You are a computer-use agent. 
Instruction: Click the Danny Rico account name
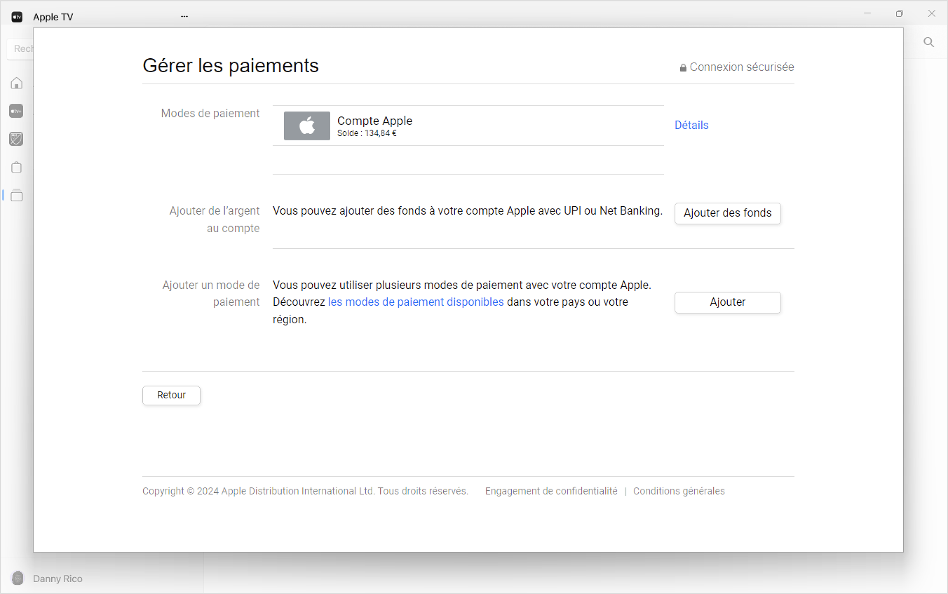pyautogui.click(x=57, y=579)
